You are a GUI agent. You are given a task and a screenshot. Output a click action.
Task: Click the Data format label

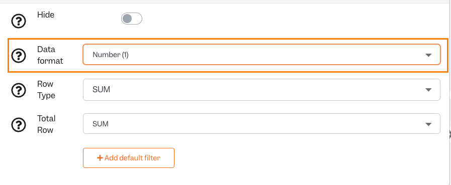point(50,55)
